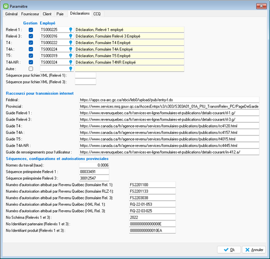Click the lookup bulb icon in T4 row

coord(71,43)
